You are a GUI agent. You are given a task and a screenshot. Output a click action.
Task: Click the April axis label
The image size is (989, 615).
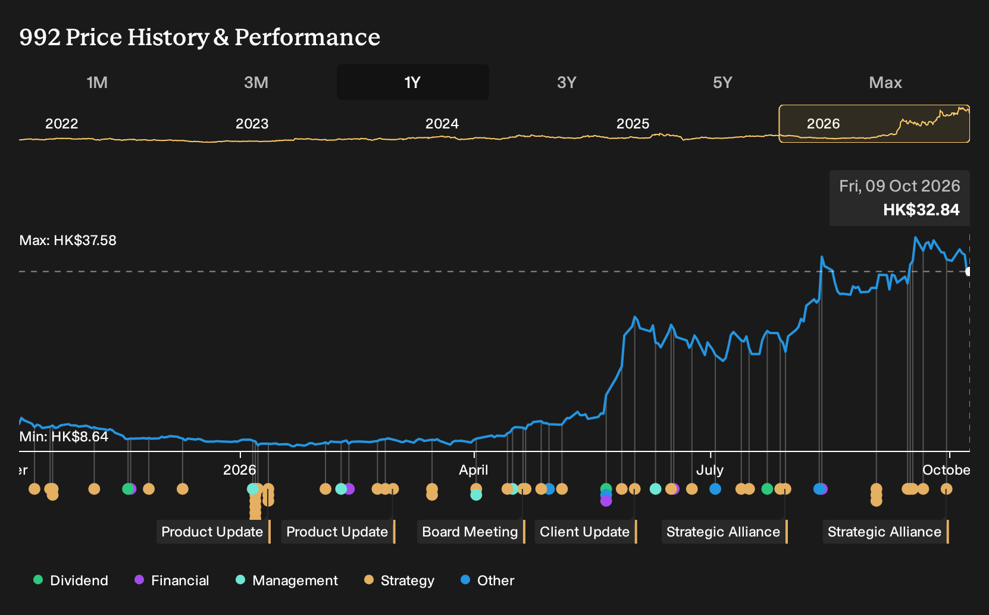tap(474, 470)
